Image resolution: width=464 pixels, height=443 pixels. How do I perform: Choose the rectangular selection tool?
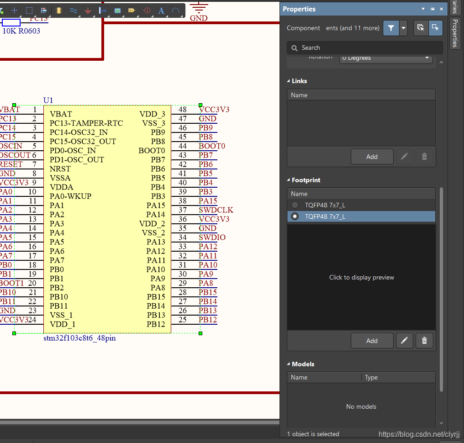(29, 10)
